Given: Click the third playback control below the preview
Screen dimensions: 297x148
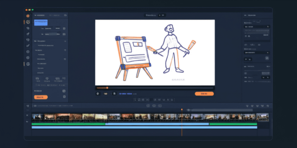Looking at the screenshot, I should [x=114, y=94].
